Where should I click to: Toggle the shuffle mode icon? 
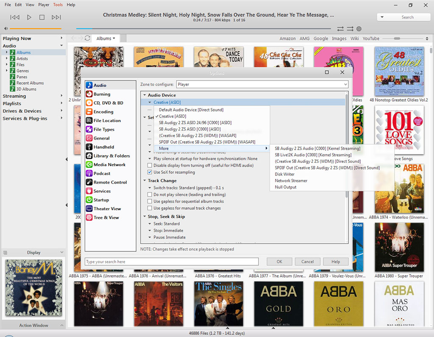(x=350, y=29)
